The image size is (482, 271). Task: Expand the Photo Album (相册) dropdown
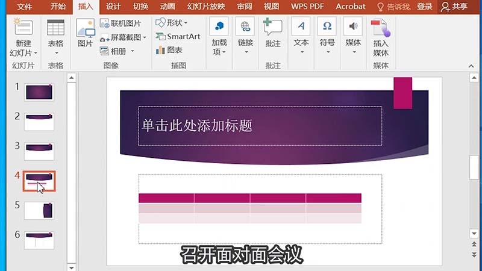click(118, 51)
